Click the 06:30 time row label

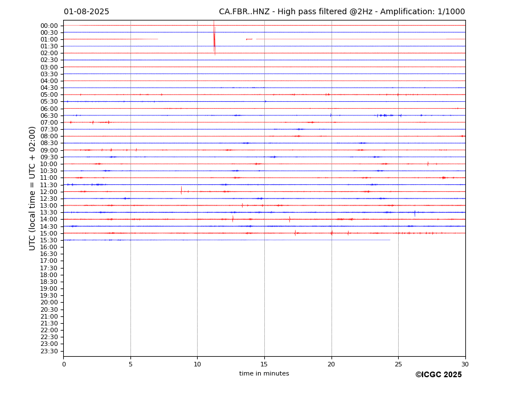(49, 115)
